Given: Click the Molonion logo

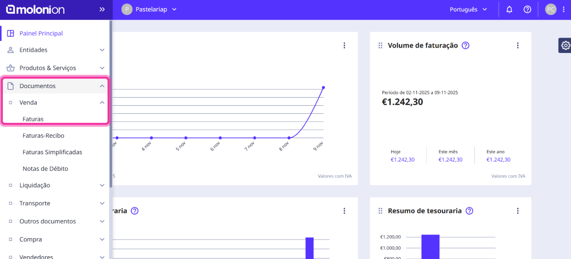Looking at the screenshot, I should pos(35,10).
